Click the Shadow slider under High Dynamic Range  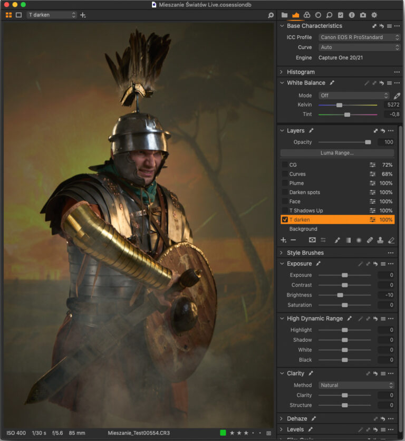point(344,340)
